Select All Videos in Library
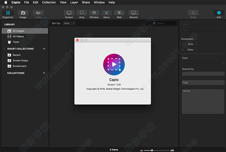The height and width of the screenshot is (152, 226). click(25, 36)
